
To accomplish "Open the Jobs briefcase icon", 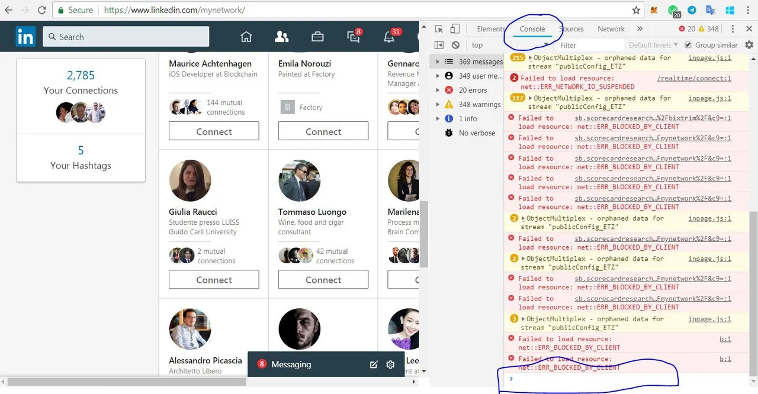I will 317,37.
